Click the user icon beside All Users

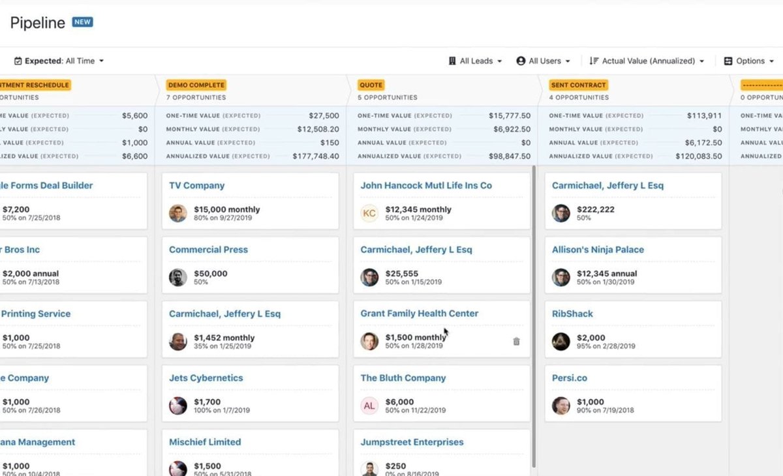point(521,61)
